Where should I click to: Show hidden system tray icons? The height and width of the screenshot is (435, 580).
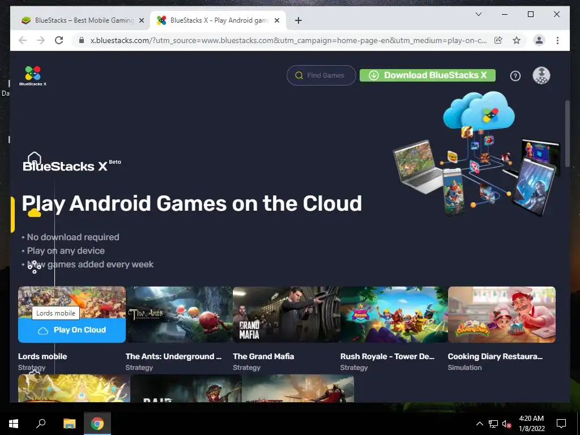coord(479,424)
